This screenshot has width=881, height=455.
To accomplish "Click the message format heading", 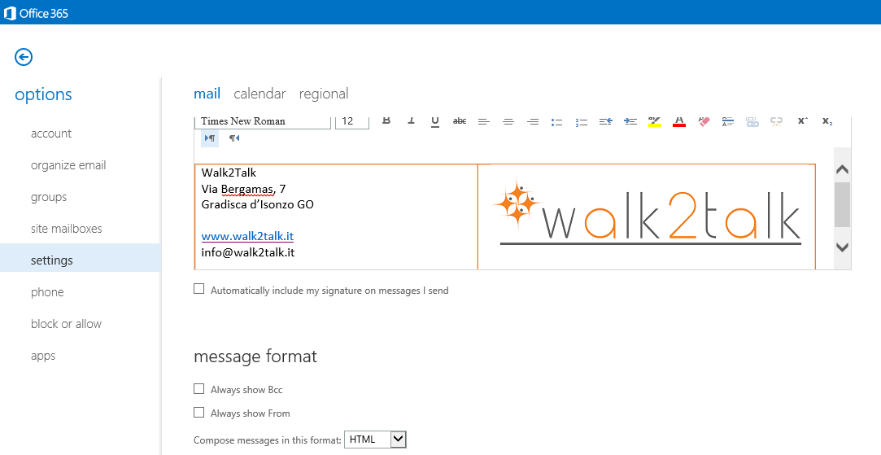I will coord(255,357).
